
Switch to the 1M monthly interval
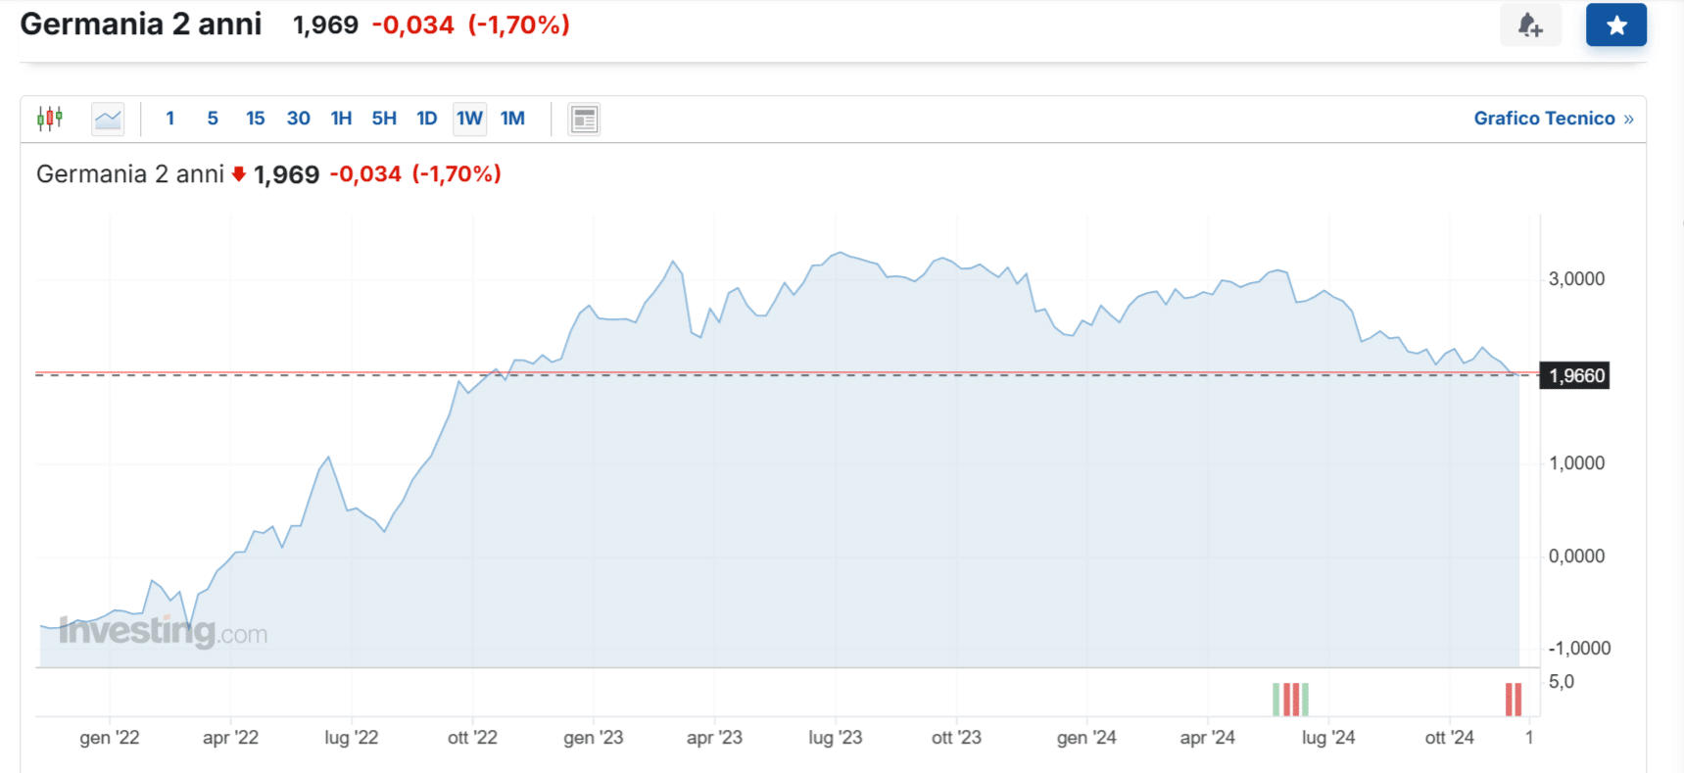pos(512,119)
